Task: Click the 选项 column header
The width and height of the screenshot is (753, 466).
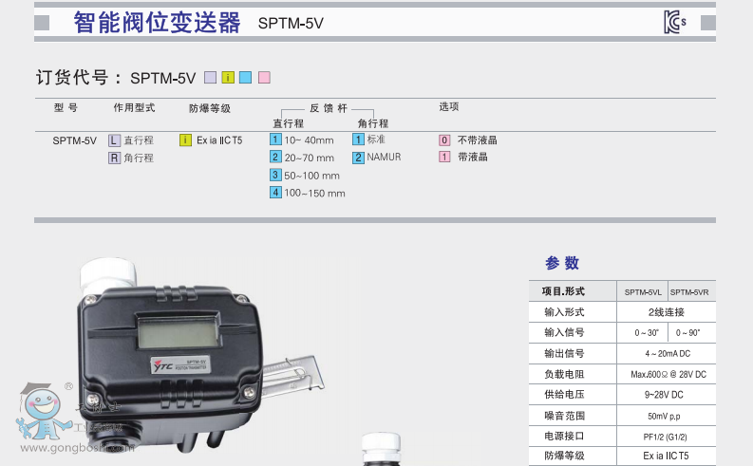Action: coord(448,106)
